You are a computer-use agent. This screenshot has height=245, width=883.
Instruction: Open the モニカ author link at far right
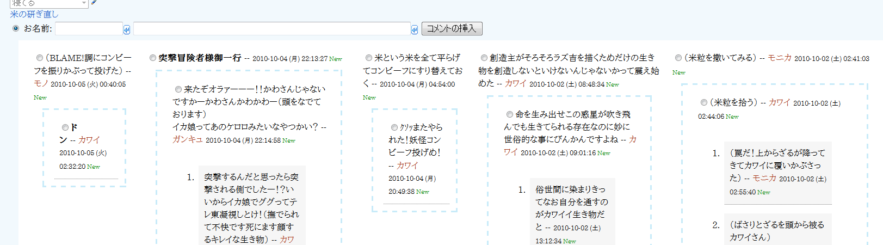pyautogui.click(x=779, y=58)
